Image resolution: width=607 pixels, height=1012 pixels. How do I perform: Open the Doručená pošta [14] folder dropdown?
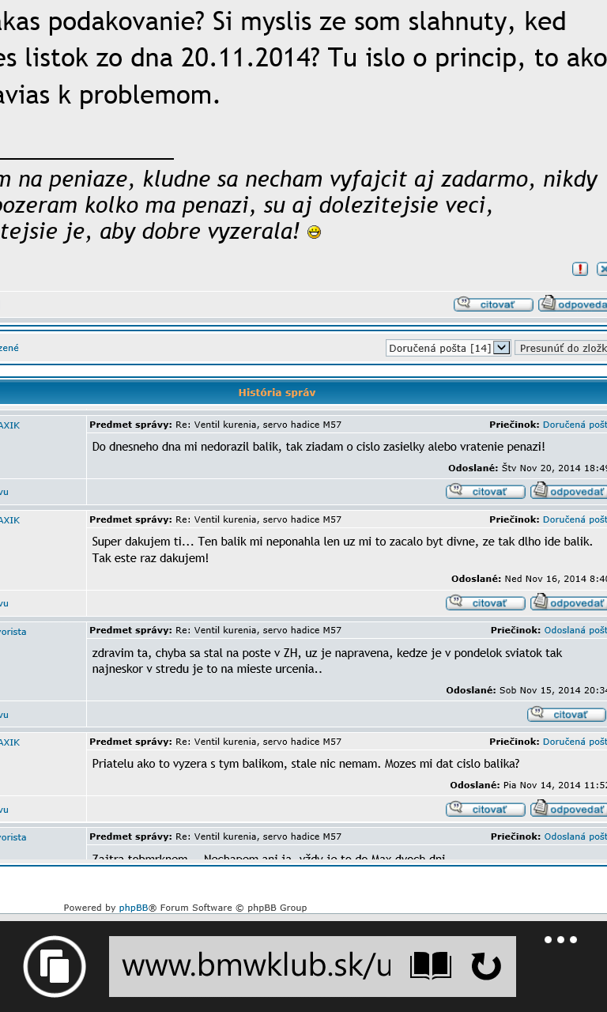(440, 348)
